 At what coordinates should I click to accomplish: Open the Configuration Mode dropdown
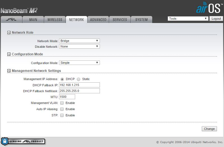[x=79, y=63]
